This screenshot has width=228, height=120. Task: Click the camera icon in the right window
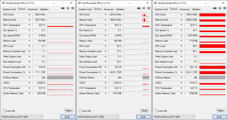215,8
